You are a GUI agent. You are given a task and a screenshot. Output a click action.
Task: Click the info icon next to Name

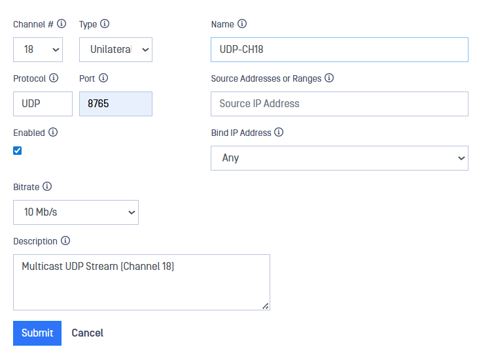[242, 24]
